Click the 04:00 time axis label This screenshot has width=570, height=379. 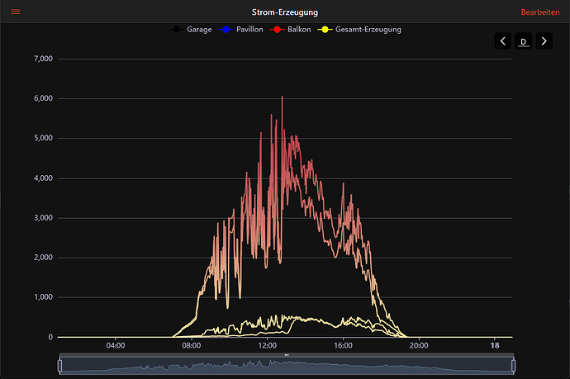pyautogui.click(x=116, y=346)
